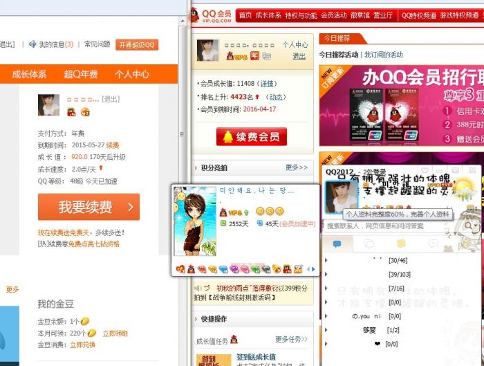Click the grey card icon beside 年 badge
The width and height of the screenshot is (484, 366).
(x=266, y=56)
